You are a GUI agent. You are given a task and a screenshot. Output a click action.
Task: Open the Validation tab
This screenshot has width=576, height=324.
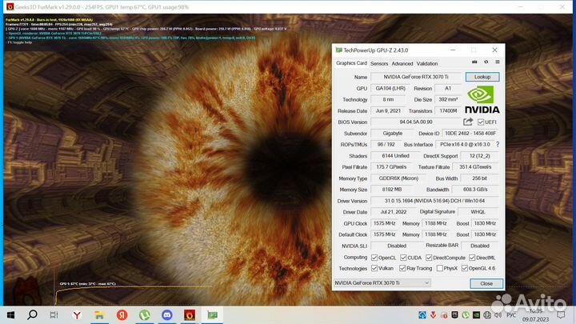427,63
